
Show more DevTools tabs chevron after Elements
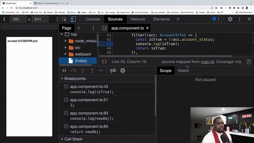tap(178, 19)
